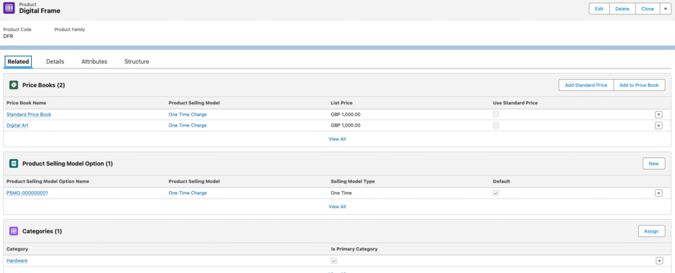The height and width of the screenshot is (273, 675).
Task: Toggle Use Standard Price for Digital Art
Action: tap(496, 125)
